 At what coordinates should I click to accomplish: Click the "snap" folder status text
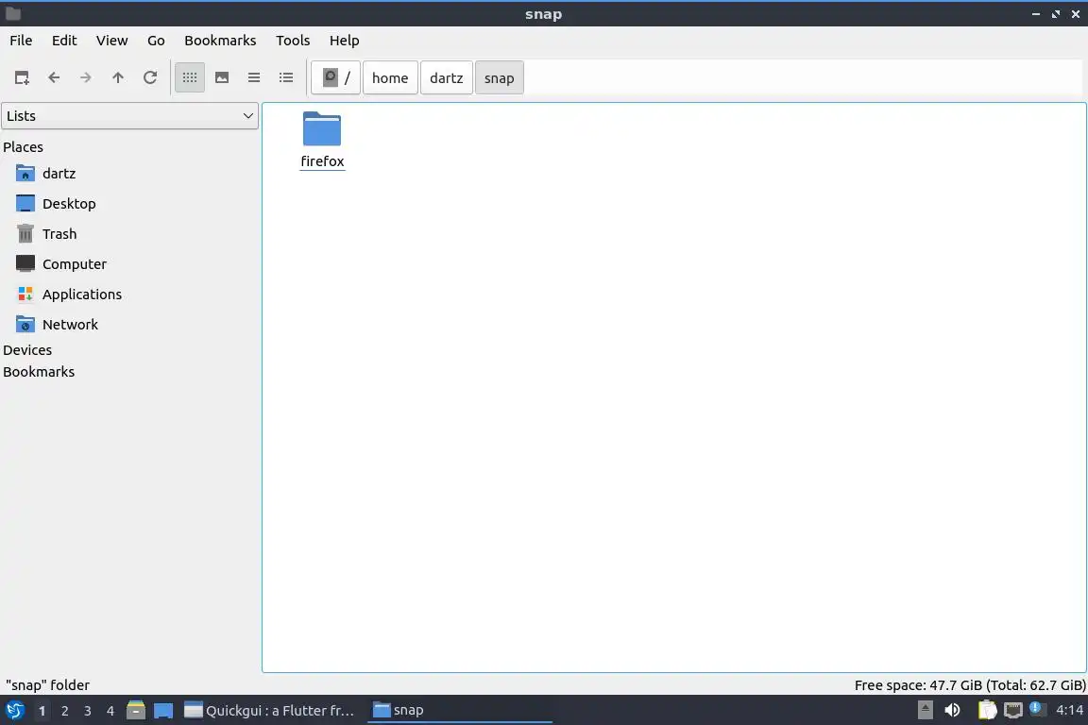click(x=48, y=685)
